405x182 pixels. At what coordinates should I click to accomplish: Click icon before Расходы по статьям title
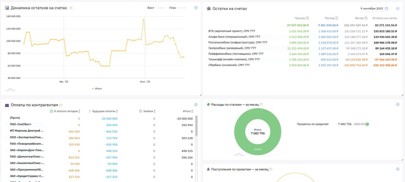click(x=208, y=104)
